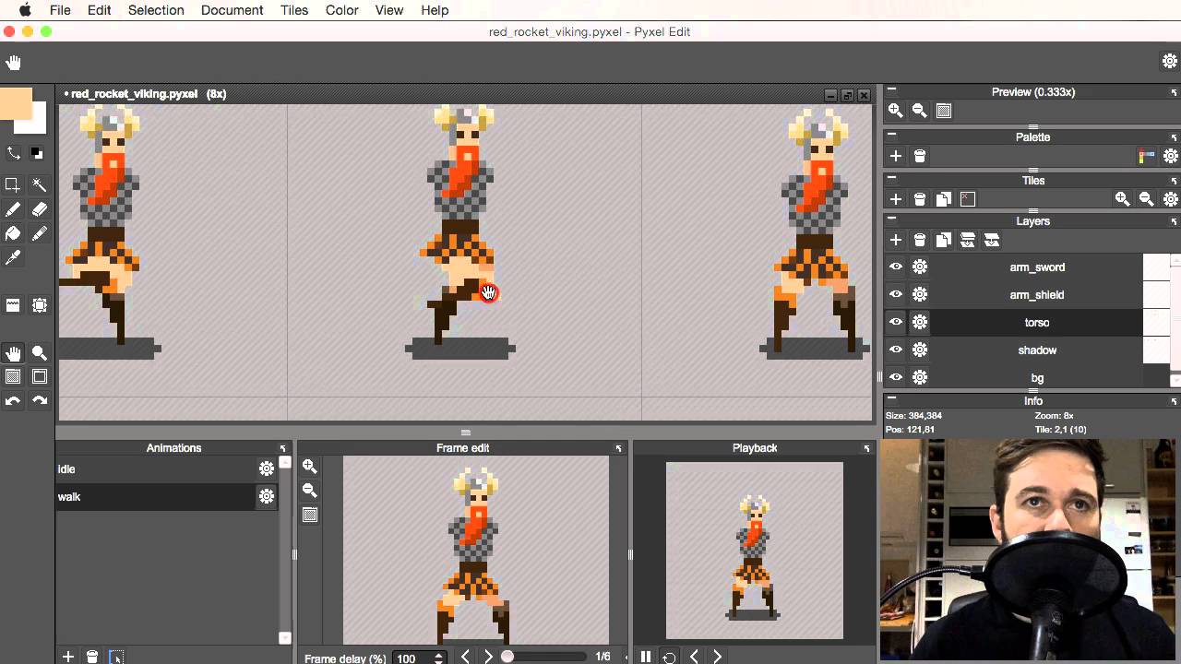
Task: Click the undo arrow in toolbox
Action: point(13,400)
